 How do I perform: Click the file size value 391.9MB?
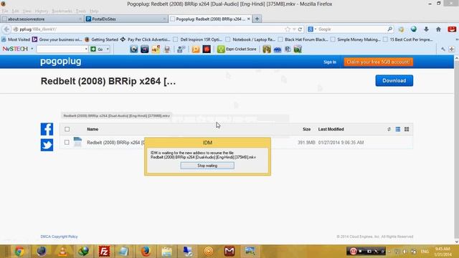pos(306,143)
